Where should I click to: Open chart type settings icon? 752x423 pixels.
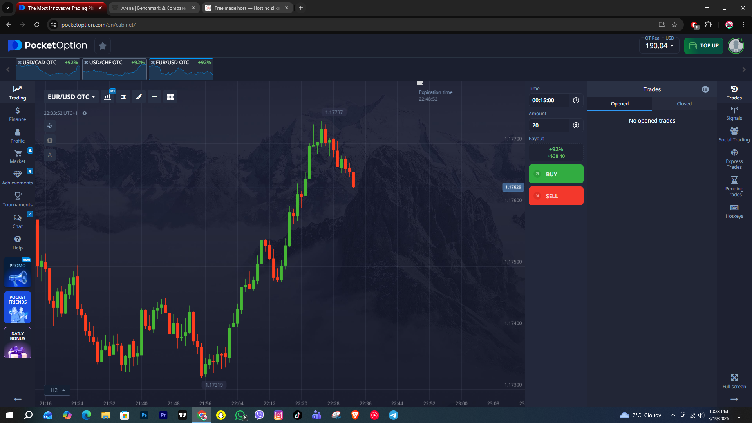click(107, 97)
